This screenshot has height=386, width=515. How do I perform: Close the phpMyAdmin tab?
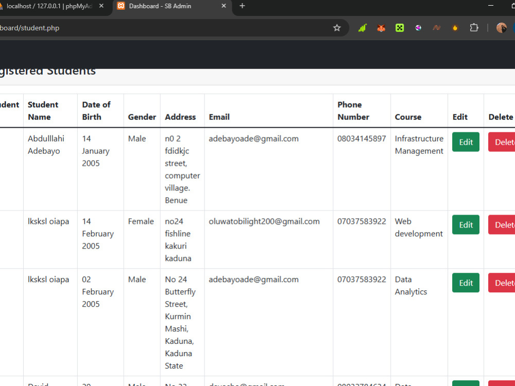(x=101, y=6)
